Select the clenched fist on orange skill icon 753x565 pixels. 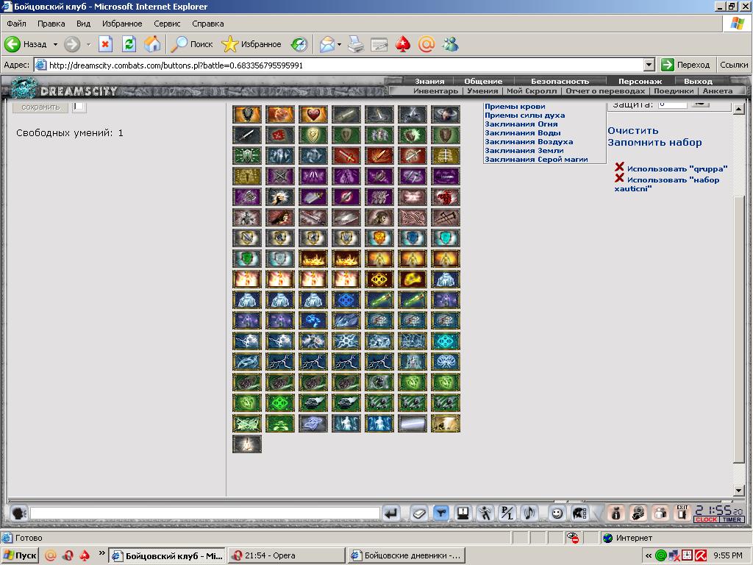(280, 114)
